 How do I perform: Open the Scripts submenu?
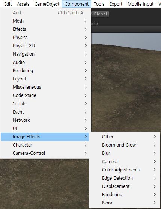45,104
